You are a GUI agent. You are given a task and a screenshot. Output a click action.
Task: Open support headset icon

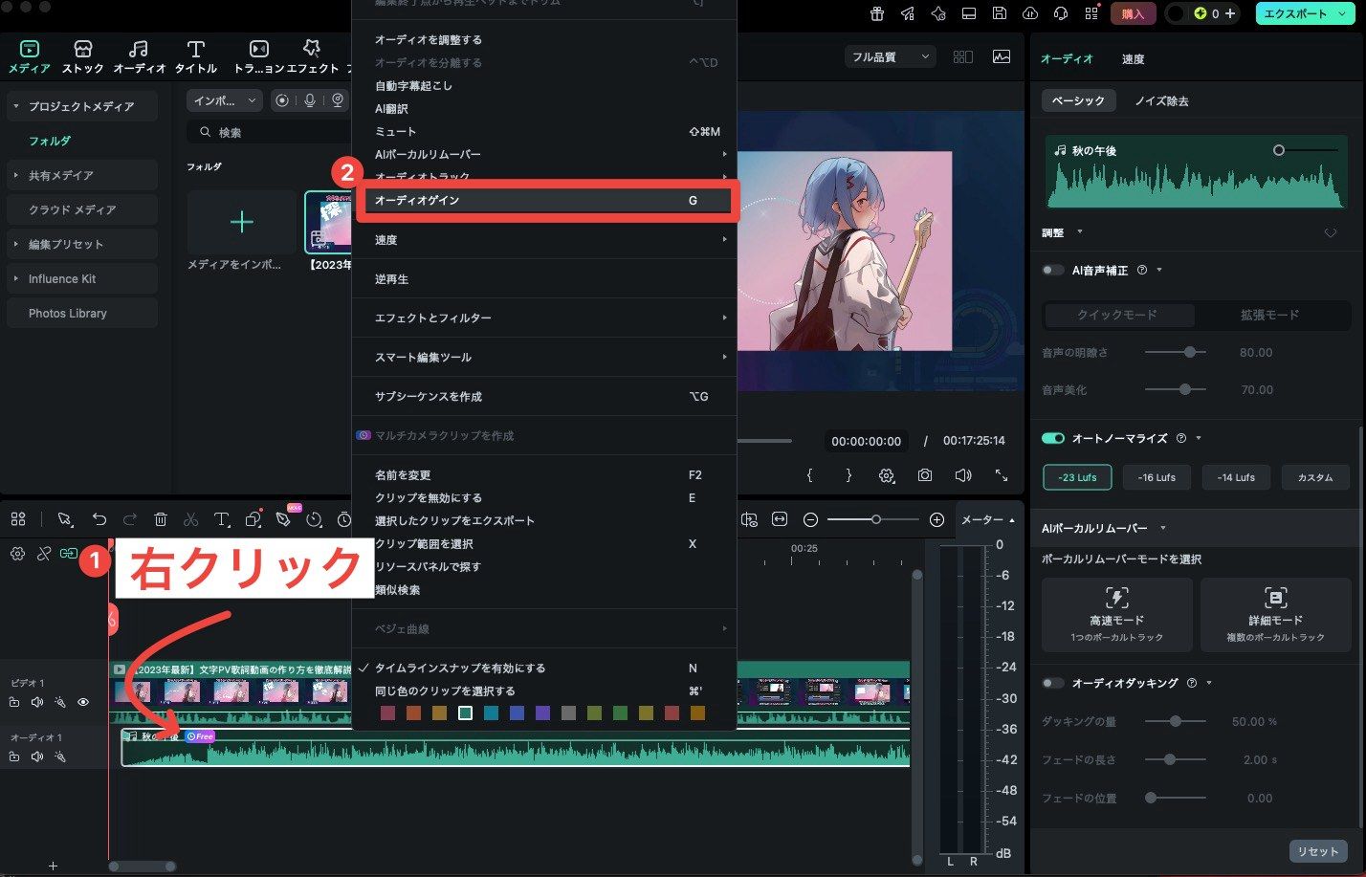pos(1061,13)
